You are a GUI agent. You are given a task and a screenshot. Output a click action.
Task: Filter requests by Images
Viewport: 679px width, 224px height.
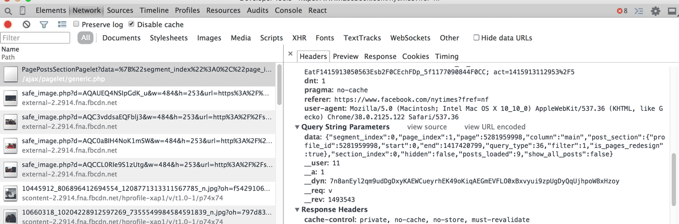pyautogui.click(x=209, y=38)
